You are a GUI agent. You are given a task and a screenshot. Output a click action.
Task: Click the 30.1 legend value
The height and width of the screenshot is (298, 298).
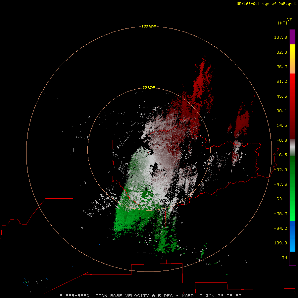pos(282,111)
